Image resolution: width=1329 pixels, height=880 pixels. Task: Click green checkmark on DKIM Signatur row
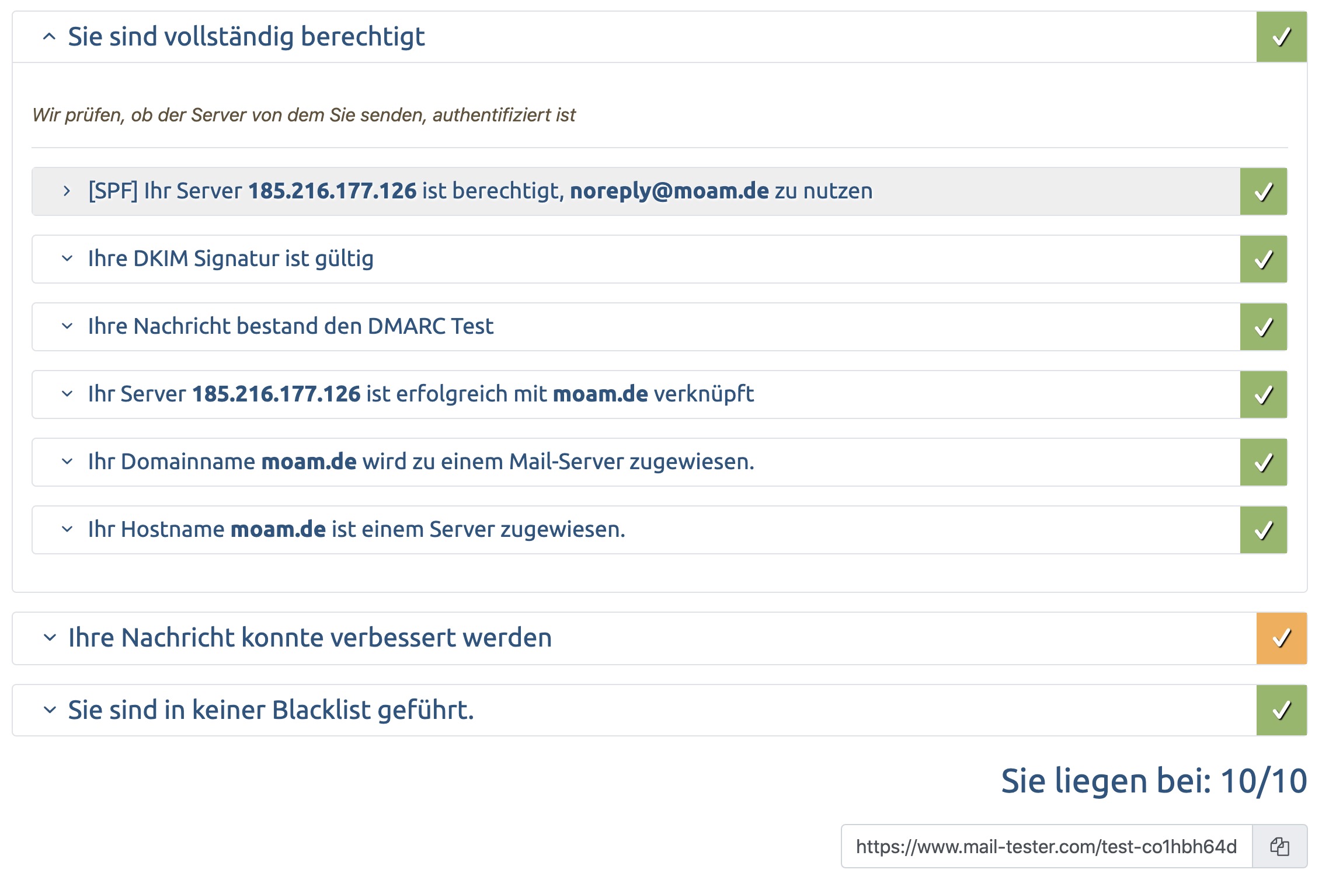click(x=1263, y=259)
